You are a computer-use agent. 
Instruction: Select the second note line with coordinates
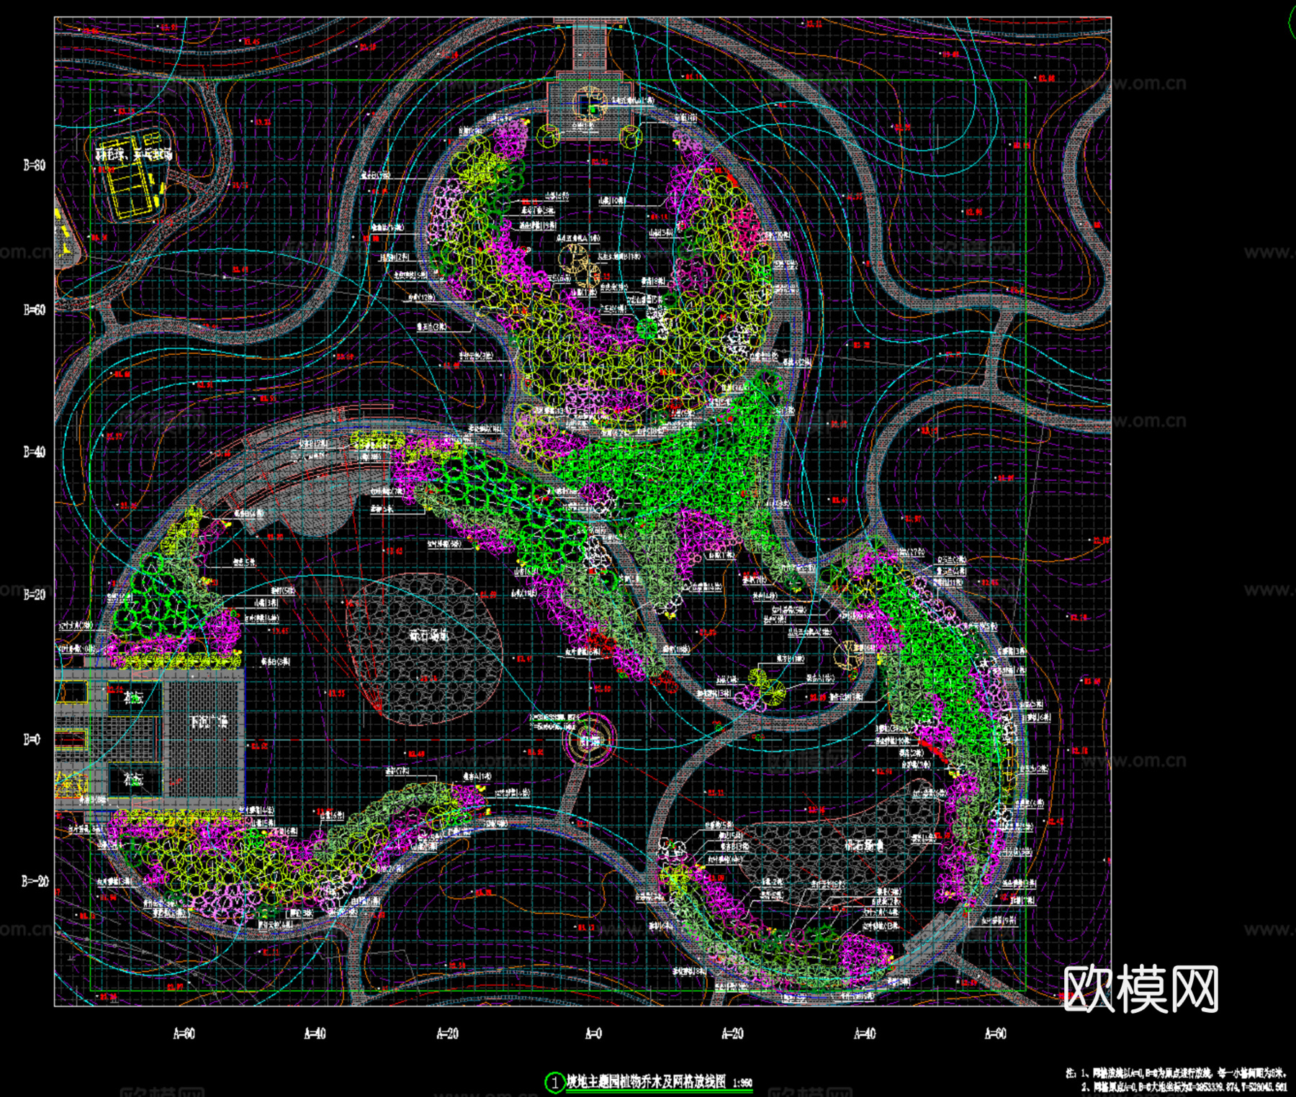1184,1087
